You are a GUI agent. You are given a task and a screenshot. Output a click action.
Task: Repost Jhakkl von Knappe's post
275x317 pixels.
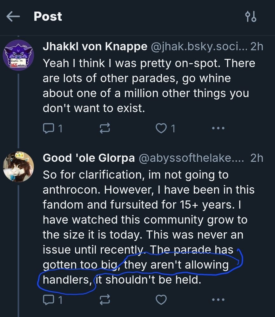click(x=105, y=128)
